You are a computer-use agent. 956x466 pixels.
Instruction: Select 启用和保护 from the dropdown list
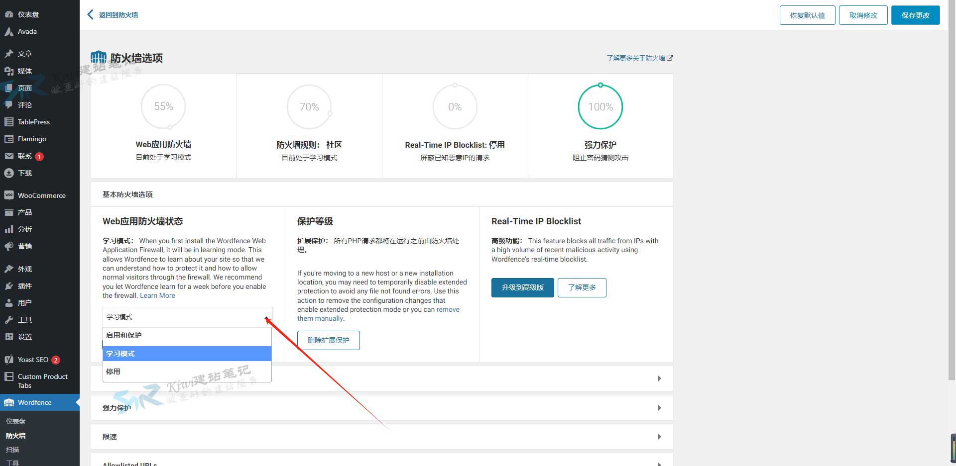pos(187,335)
